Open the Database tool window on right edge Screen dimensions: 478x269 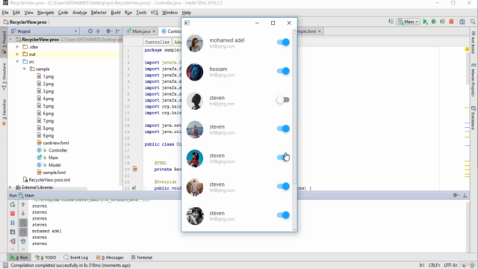(473, 118)
